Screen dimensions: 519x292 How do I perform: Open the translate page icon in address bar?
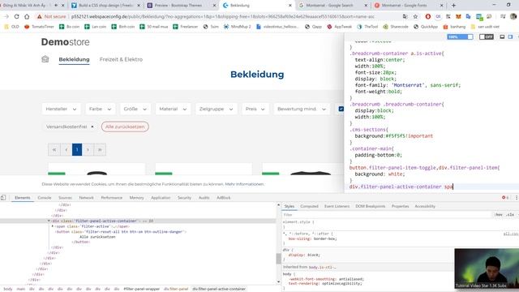(x=405, y=16)
